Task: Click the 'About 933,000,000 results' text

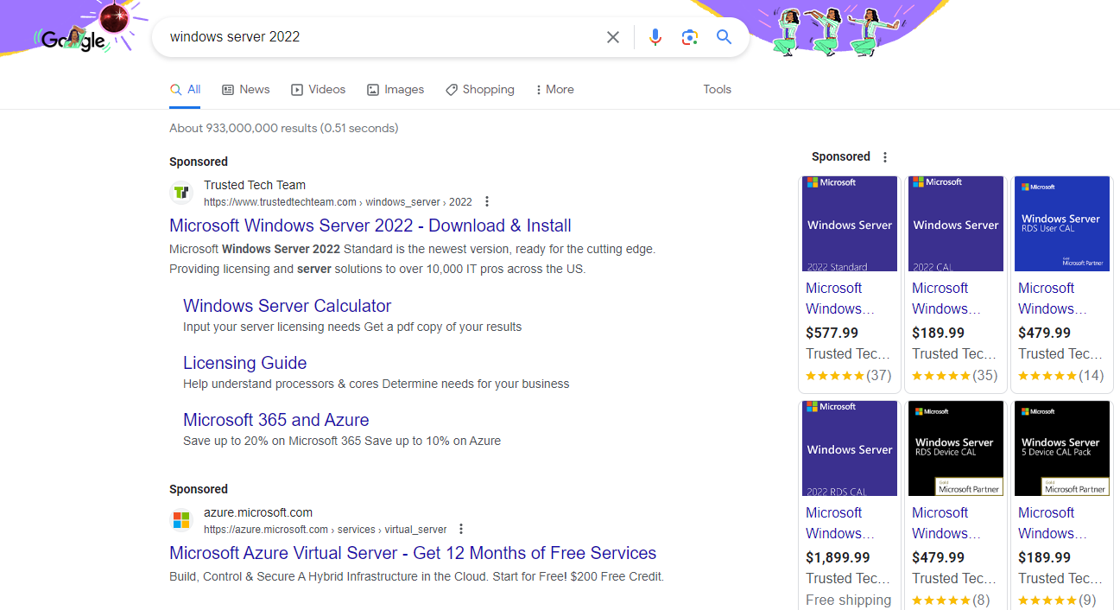Action: (x=283, y=128)
